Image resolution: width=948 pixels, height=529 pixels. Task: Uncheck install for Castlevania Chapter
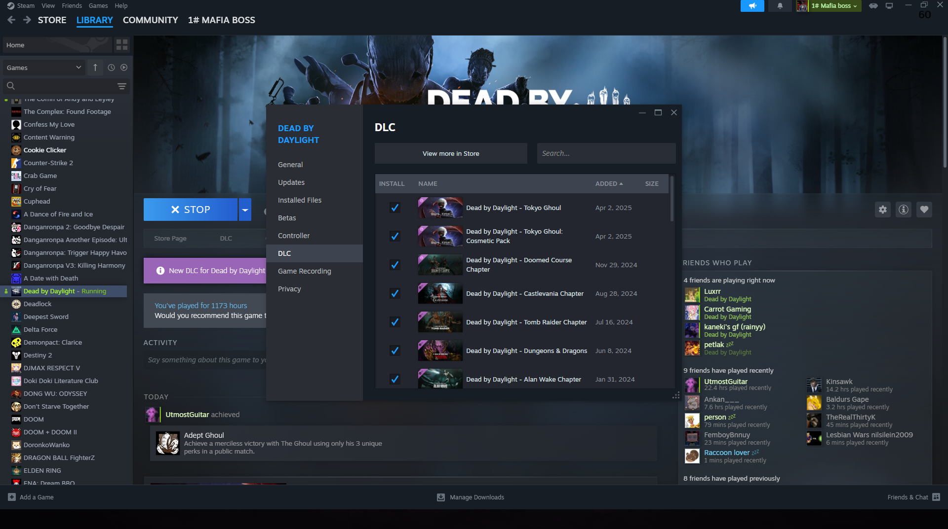tap(395, 293)
